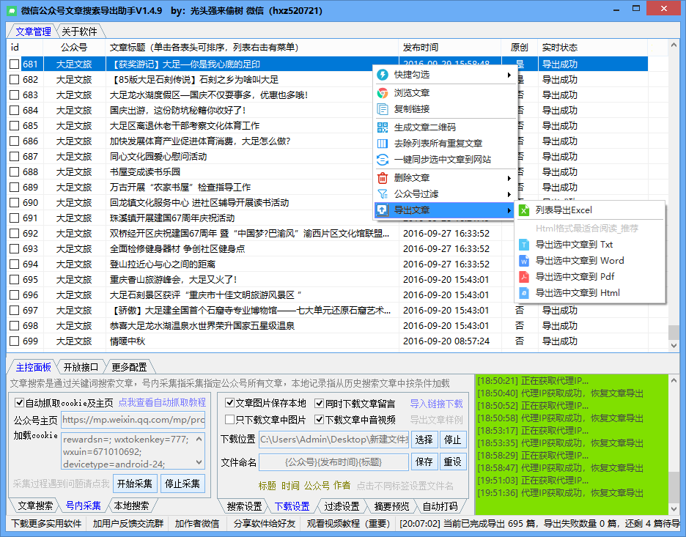Click the Html file icon in submenu

tap(524, 293)
